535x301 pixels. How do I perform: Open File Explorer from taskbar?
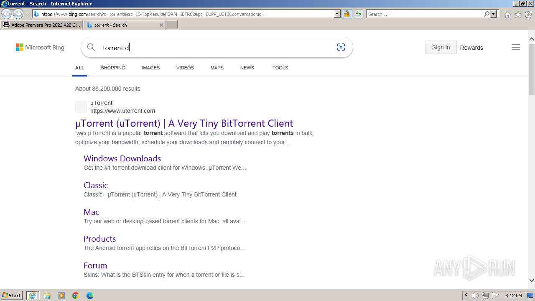(47, 296)
